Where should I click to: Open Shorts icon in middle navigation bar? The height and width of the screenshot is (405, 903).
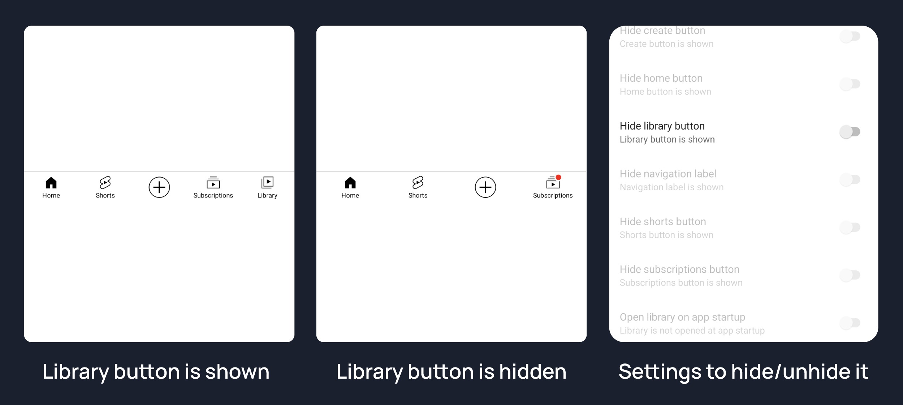(x=418, y=183)
